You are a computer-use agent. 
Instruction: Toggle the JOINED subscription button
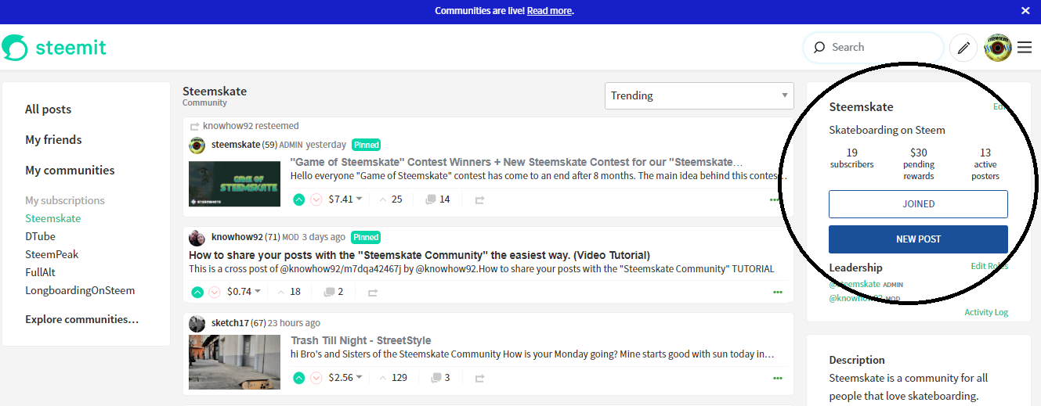918,204
